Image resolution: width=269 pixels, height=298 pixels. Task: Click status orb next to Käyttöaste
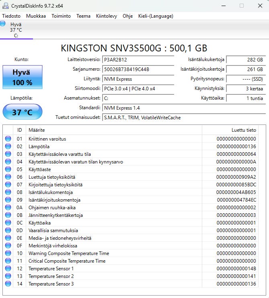click(x=8, y=169)
